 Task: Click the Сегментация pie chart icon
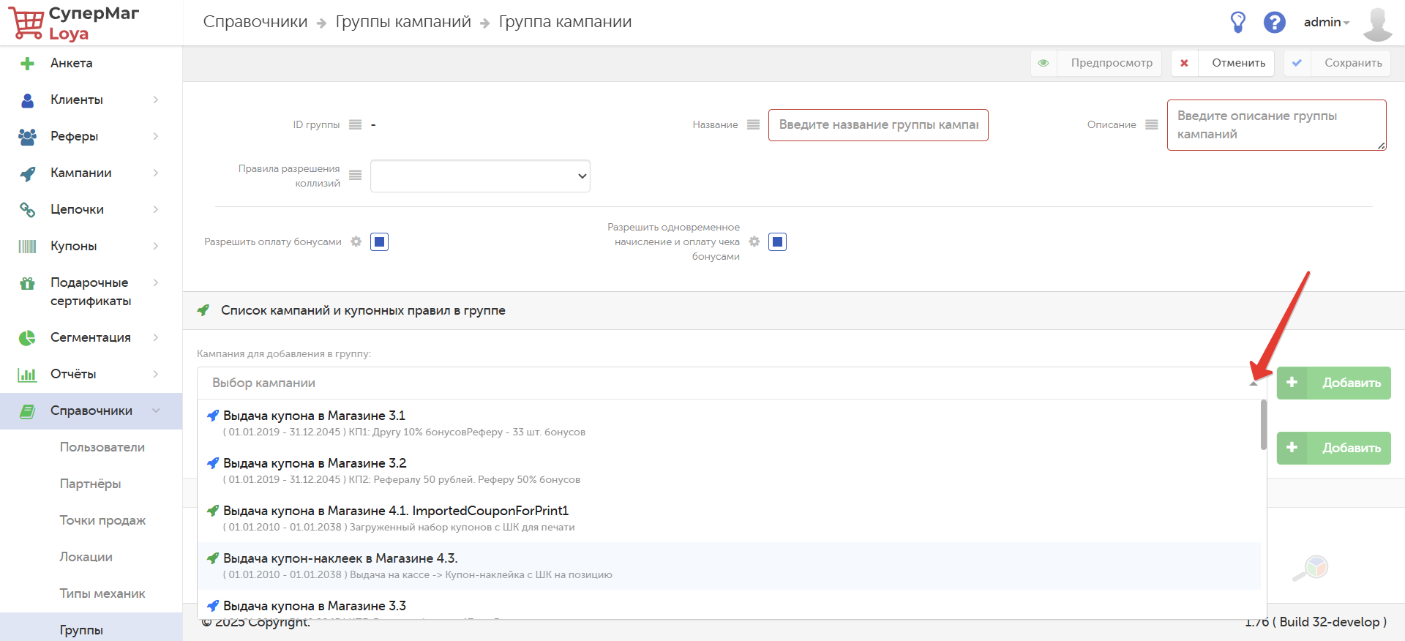coord(27,338)
